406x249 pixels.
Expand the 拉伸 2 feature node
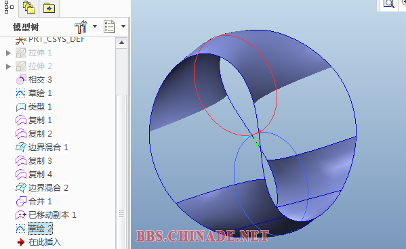point(8,66)
